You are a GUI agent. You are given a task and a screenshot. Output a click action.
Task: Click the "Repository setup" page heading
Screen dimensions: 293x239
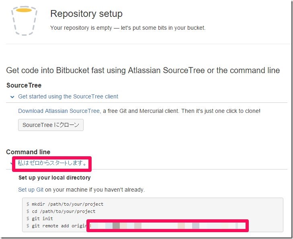(86, 14)
